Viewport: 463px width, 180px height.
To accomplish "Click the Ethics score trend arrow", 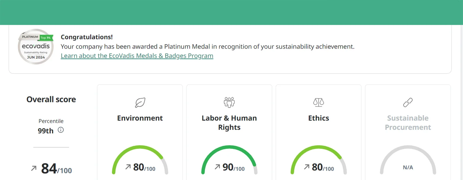I will click(x=307, y=167).
